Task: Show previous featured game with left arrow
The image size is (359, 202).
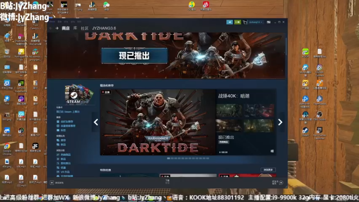Action: (96, 122)
